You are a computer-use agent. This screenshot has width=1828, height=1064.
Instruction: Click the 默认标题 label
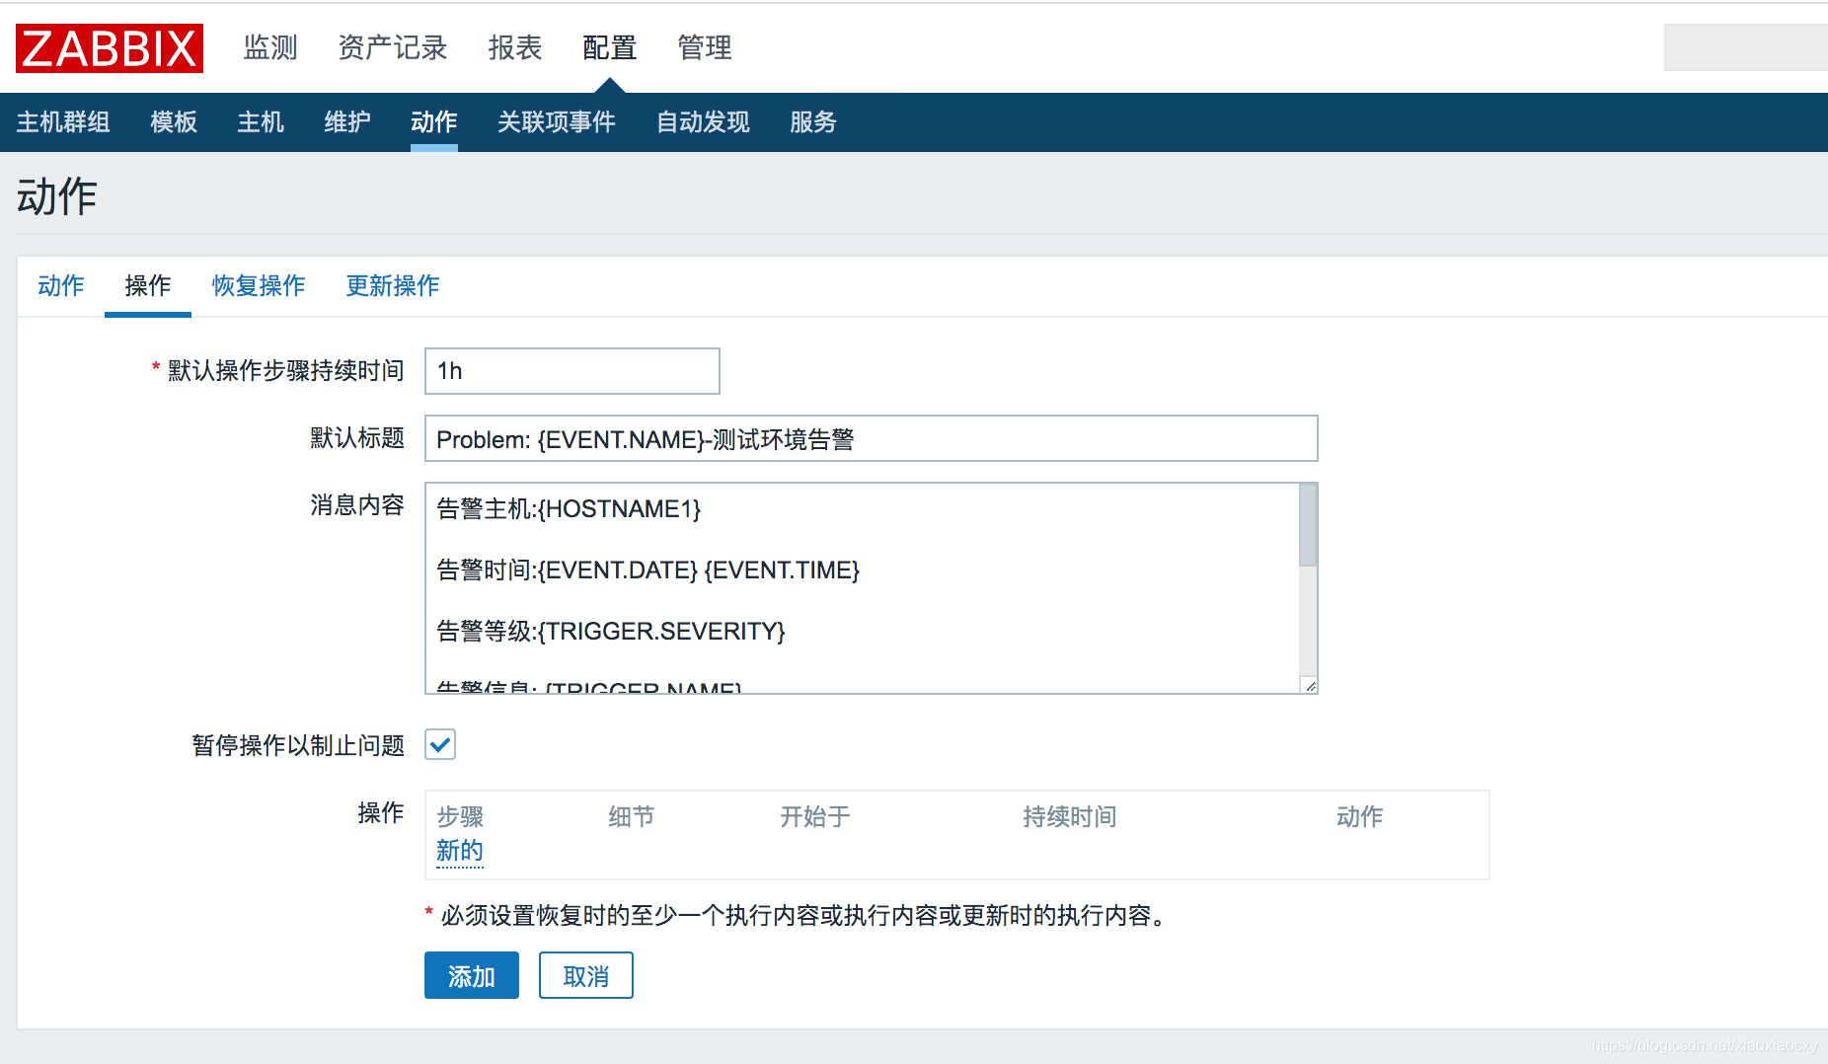pos(357,438)
